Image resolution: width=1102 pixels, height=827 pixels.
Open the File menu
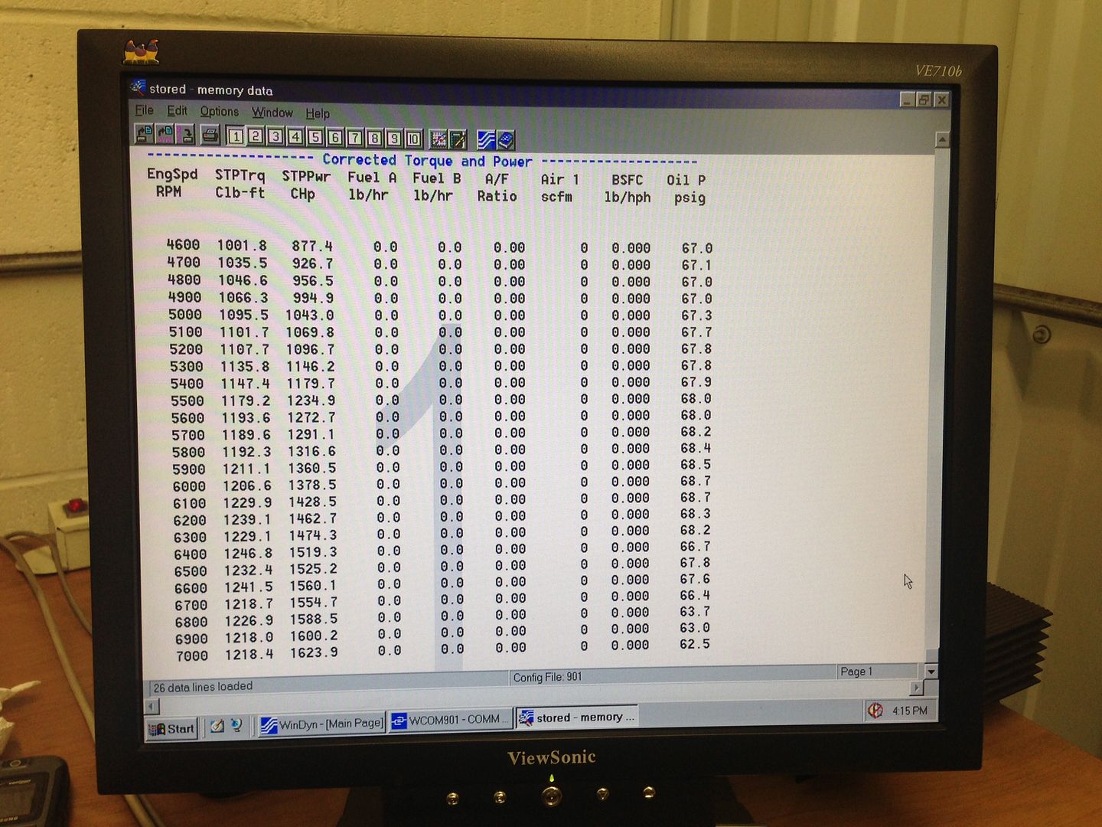[x=144, y=110]
